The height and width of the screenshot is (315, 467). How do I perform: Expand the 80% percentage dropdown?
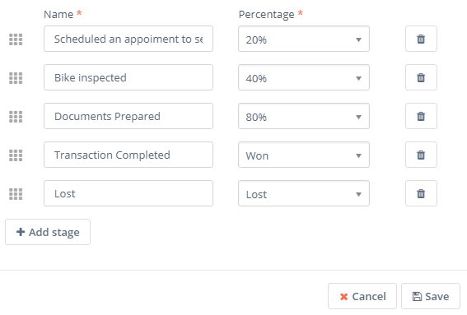pos(304,116)
